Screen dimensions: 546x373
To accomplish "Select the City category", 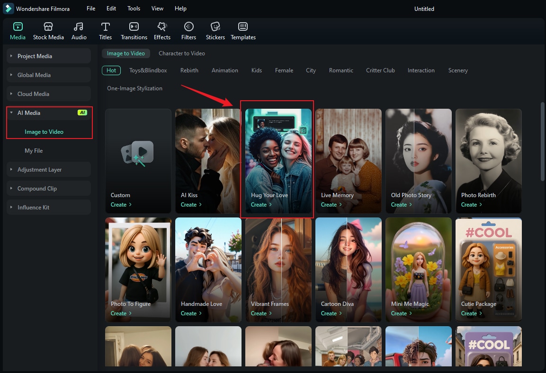I will click(x=311, y=70).
